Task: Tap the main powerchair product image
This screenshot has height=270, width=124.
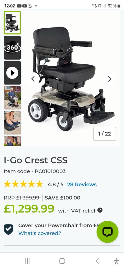Action: click(x=72, y=79)
